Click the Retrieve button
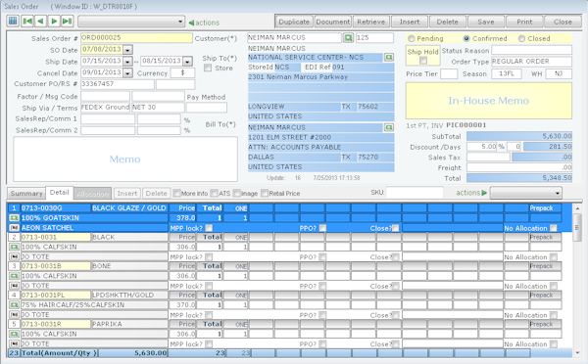Viewport: 588px width, 364px height. [x=370, y=22]
